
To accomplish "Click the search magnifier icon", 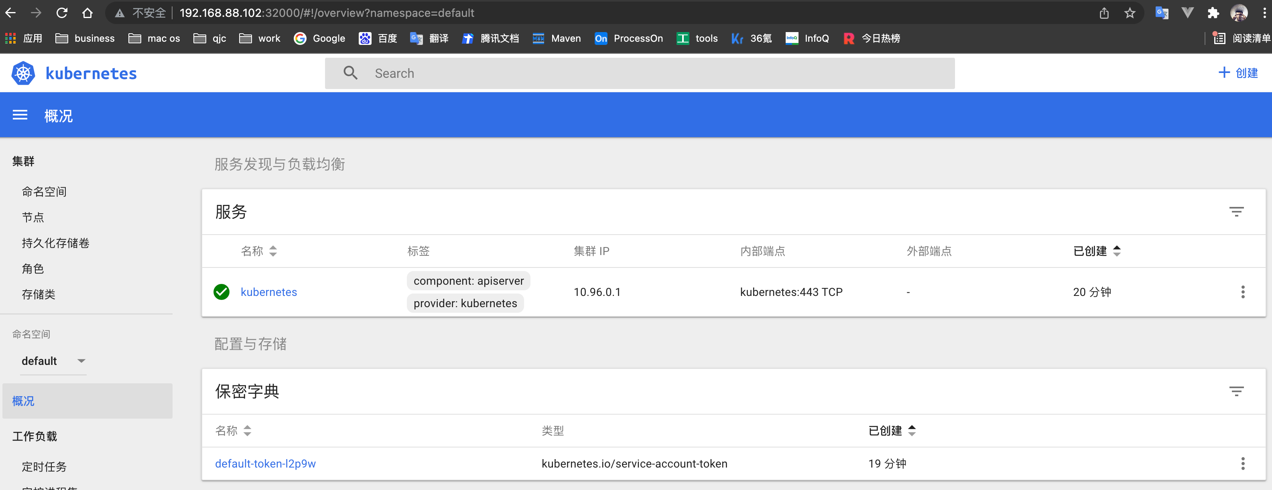I will [x=351, y=73].
